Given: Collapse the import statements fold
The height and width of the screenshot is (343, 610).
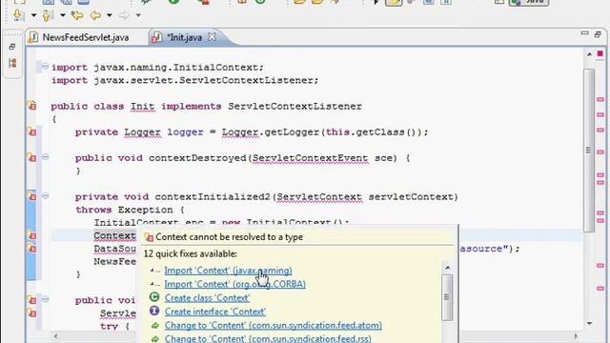Looking at the screenshot, I should click(x=45, y=67).
